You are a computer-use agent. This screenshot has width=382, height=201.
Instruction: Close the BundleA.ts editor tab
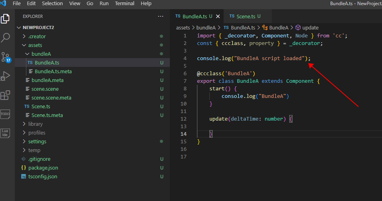click(218, 16)
